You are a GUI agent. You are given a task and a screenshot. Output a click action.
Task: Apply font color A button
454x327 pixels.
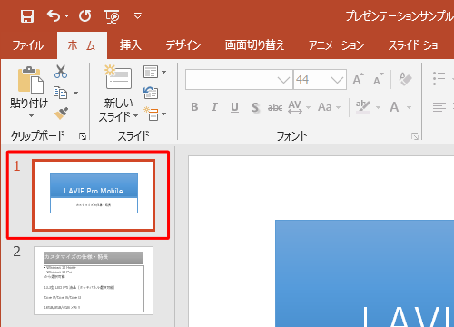pyautogui.click(x=394, y=107)
